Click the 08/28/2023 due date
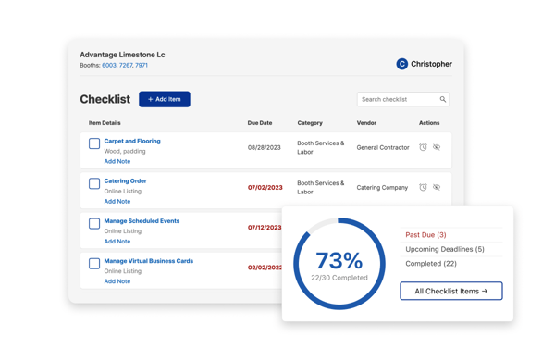 [x=264, y=148]
